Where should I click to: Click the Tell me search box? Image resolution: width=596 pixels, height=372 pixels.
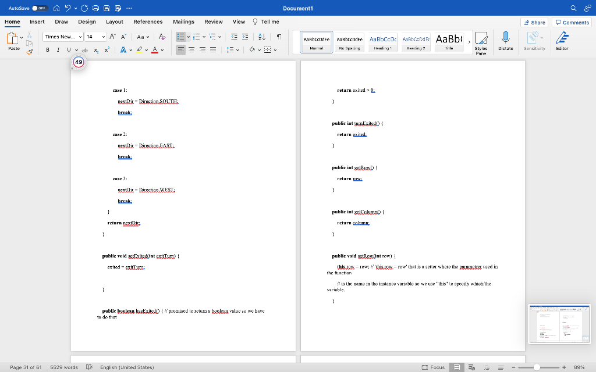266,22
